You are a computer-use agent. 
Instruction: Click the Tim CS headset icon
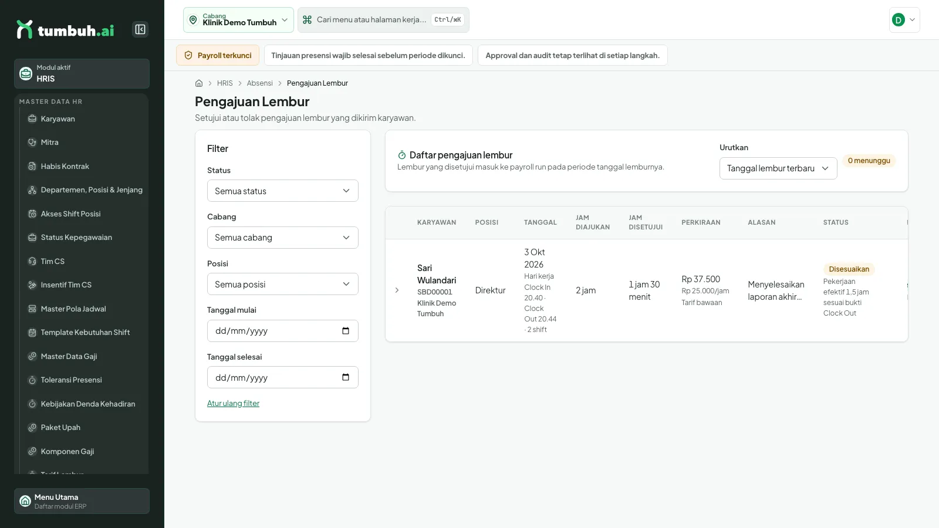(x=32, y=261)
